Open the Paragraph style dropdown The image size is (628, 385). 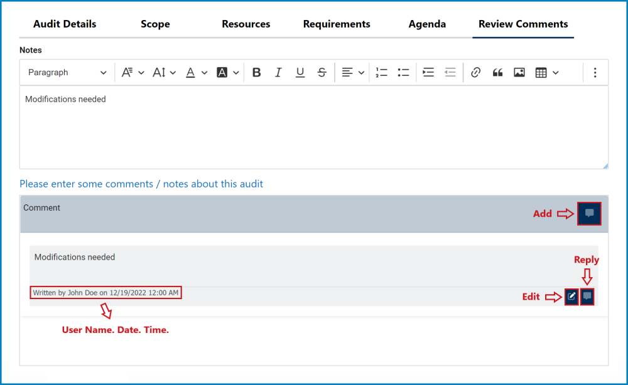[x=66, y=72]
